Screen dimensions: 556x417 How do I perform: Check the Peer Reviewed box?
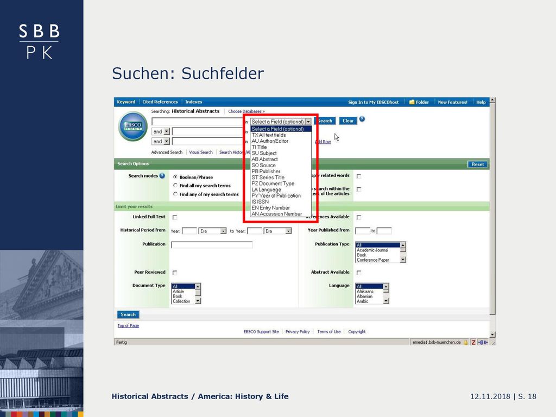click(175, 273)
